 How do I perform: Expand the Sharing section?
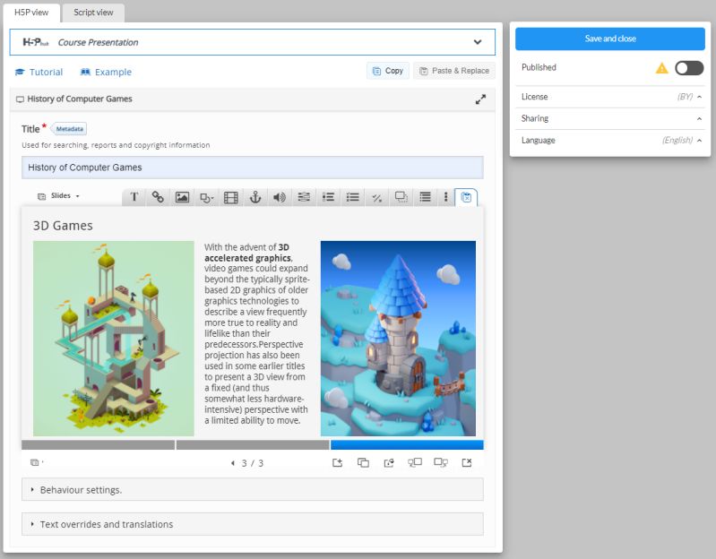(610, 118)
